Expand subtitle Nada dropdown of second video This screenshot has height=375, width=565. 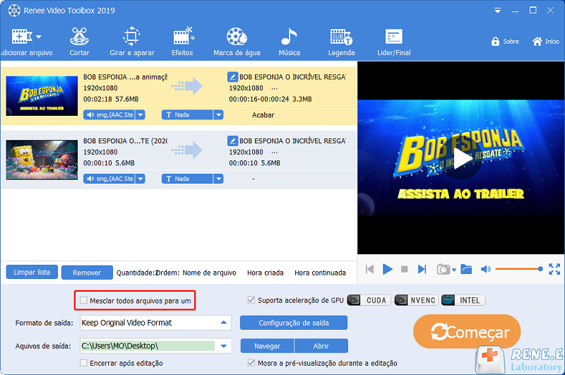coord(218,179)
